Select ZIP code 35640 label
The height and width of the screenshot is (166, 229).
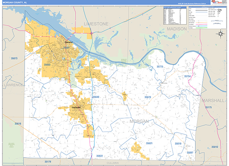(x=96, y=97)
